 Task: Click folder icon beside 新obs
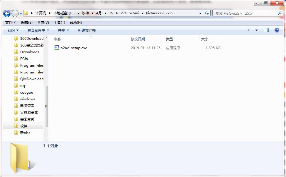pos(16,133)
